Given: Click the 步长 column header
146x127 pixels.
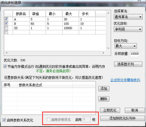Looking at the screenshot, I should (x=87, y=14).
